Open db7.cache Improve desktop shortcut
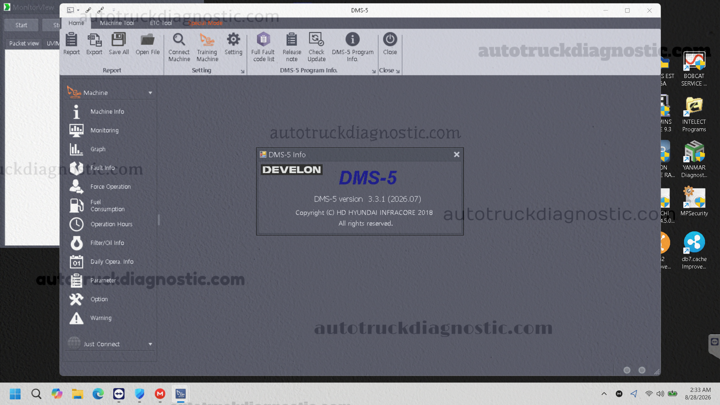Viewport: 720px width, 405px height. 694,250
